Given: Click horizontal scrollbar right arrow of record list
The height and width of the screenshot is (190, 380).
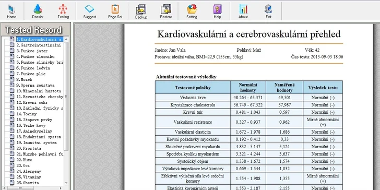Looking at the screenshot, I should [x=61, y=188].
